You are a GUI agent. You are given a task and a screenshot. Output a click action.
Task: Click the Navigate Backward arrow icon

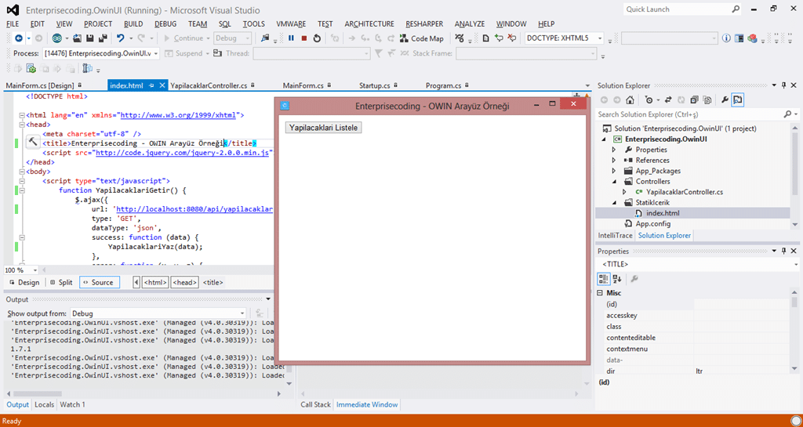tap(19, 38)
